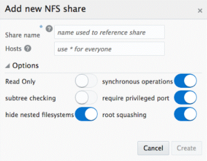The height and width of the screenshot is (161, 207).
Task: Disable require privileged port toggle
Action: tap(185, 98)
